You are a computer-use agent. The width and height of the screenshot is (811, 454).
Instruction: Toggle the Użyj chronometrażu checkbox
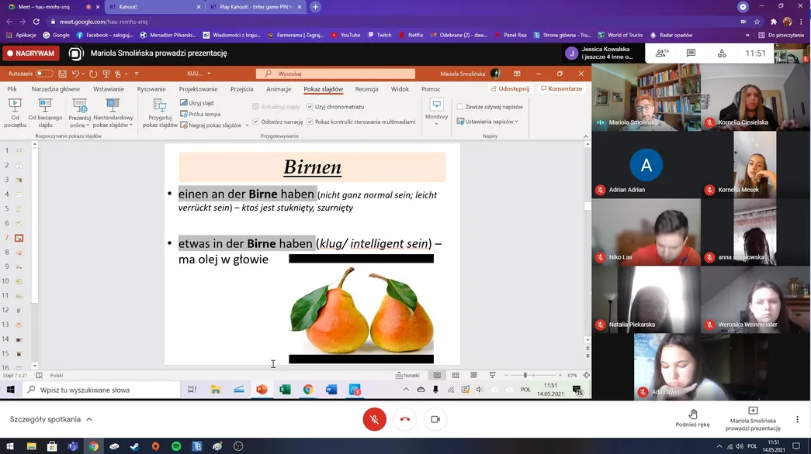point(310,107)
